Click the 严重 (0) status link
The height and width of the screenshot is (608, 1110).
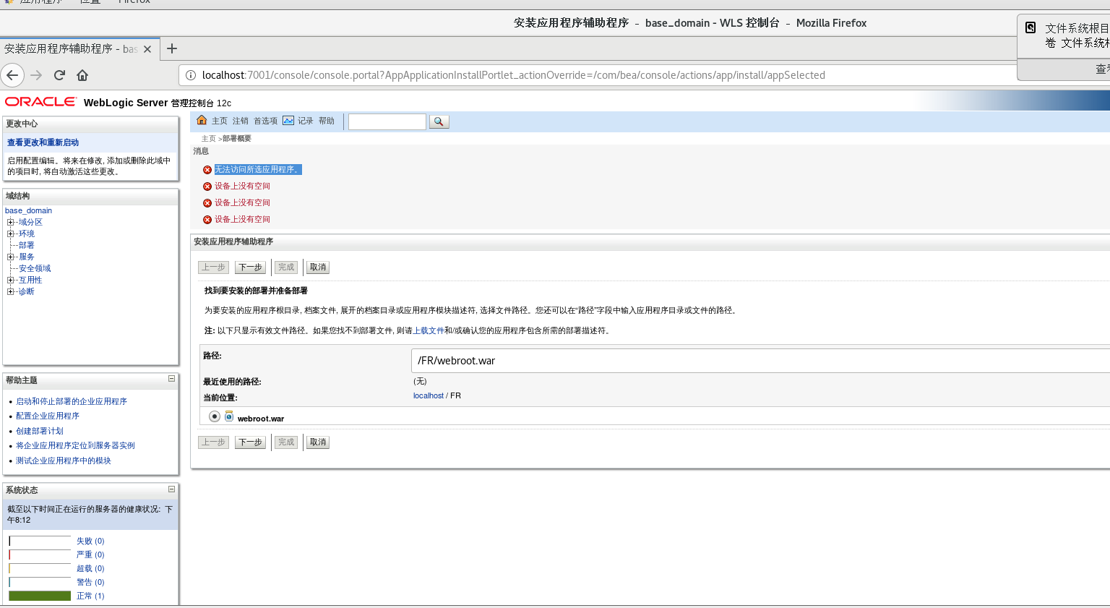[x=90, y=555]
